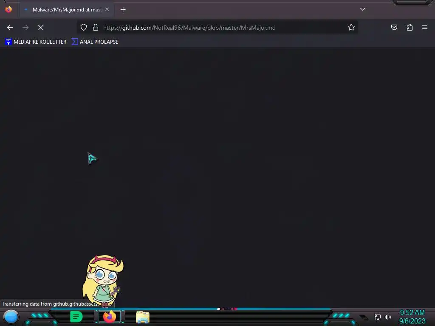Go back with the back arrow
The image size is (435, 326).
point(10,28)
